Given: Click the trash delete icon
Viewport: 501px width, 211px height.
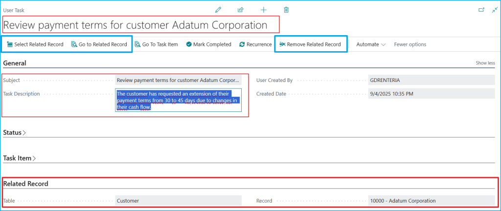Looking at the screenshot, I should tap(286, 10).
